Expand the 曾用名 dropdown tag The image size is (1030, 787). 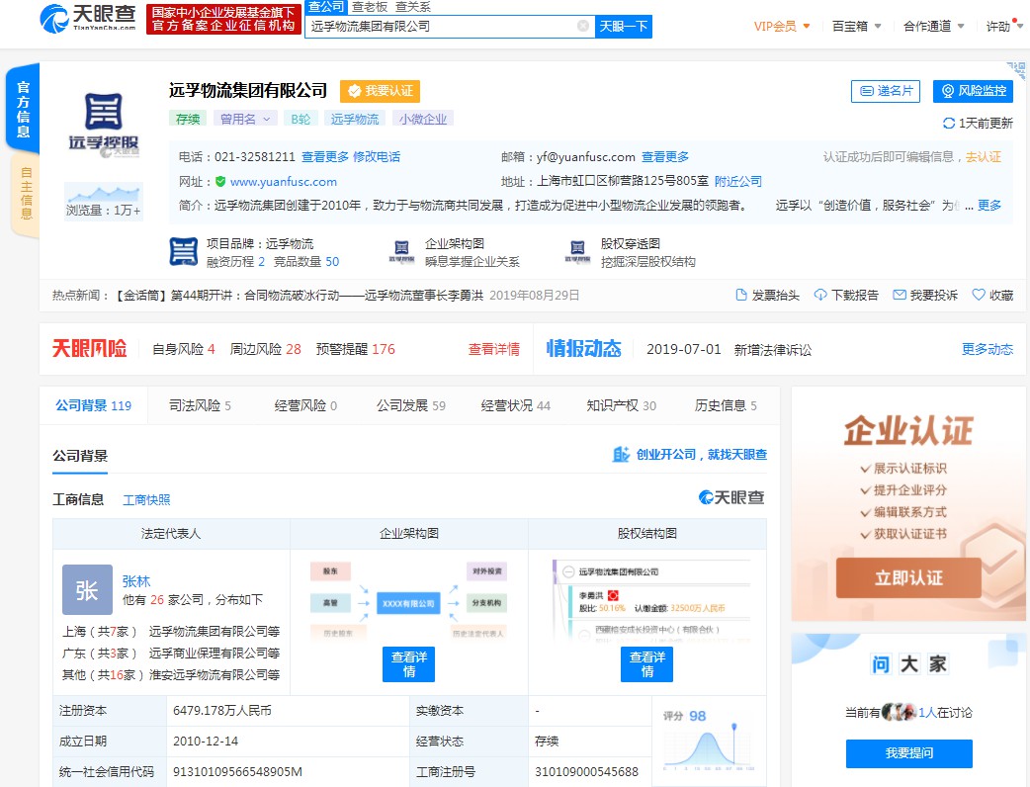244,119
